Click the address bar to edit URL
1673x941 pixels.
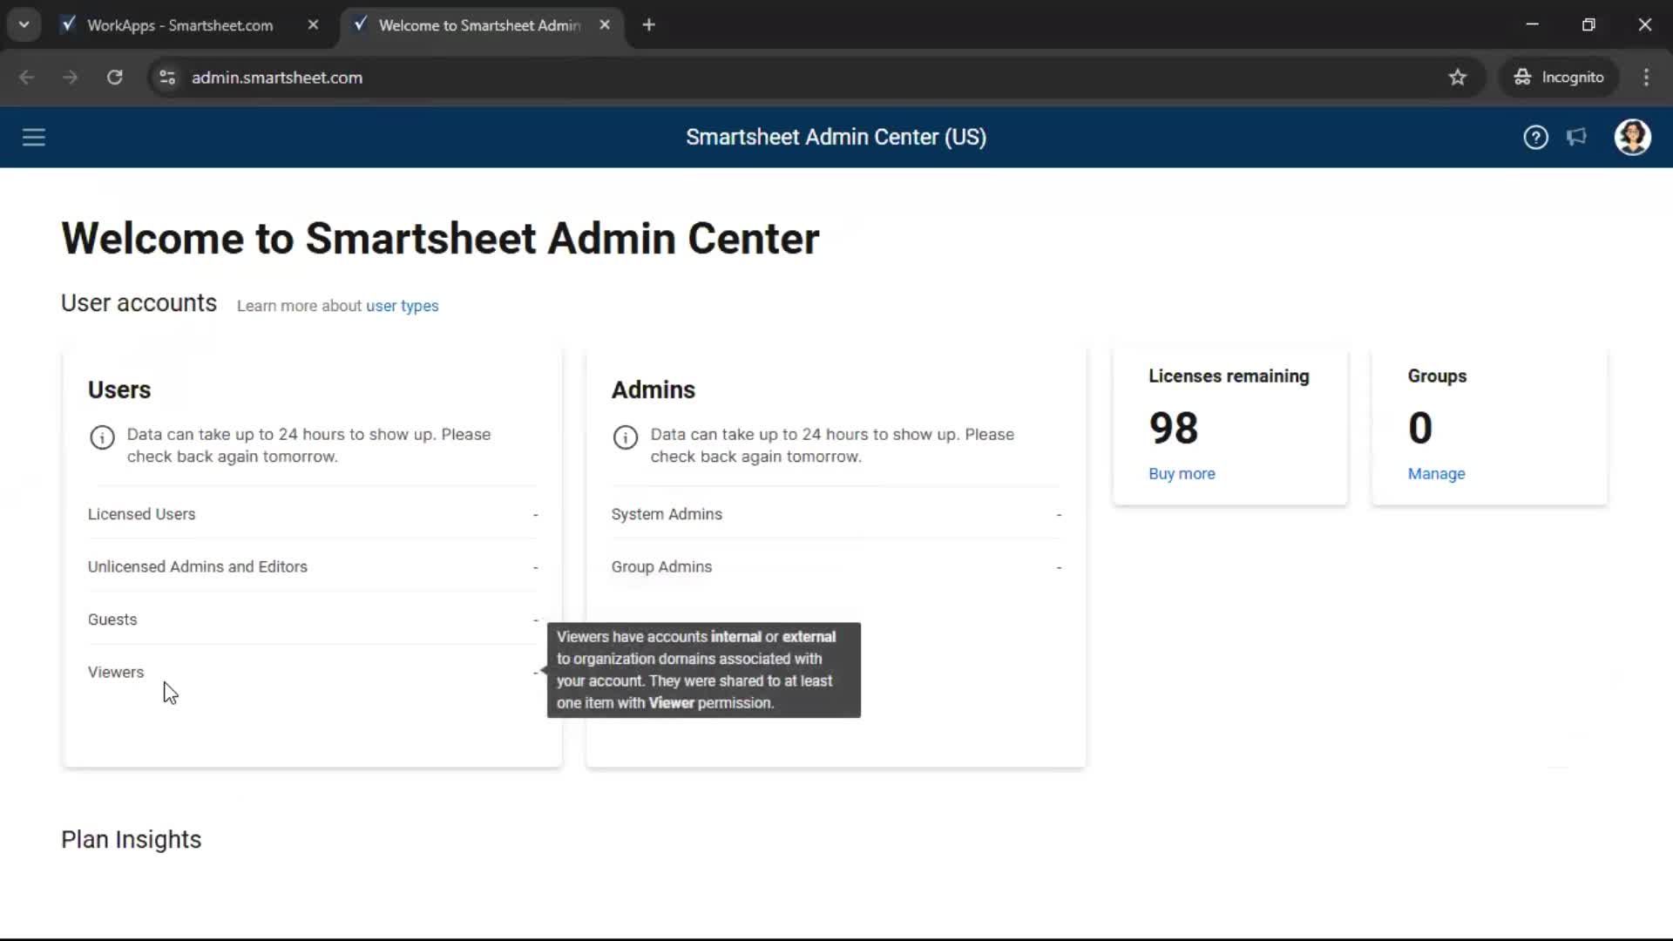tap(610, 77)
